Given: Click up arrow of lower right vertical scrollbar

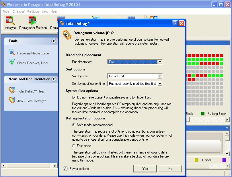Looking at the screenshot, I should click(x=227, y=133).
